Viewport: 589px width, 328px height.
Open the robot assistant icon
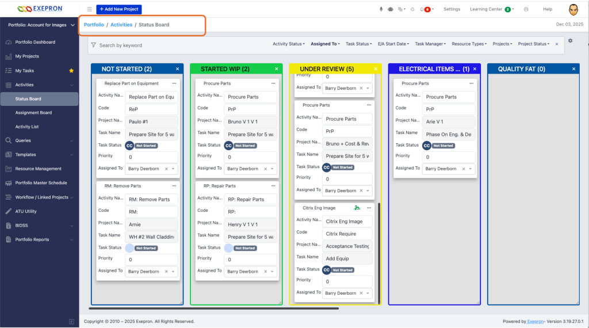pos(391,9)
